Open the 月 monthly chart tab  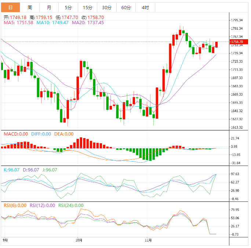49,7
